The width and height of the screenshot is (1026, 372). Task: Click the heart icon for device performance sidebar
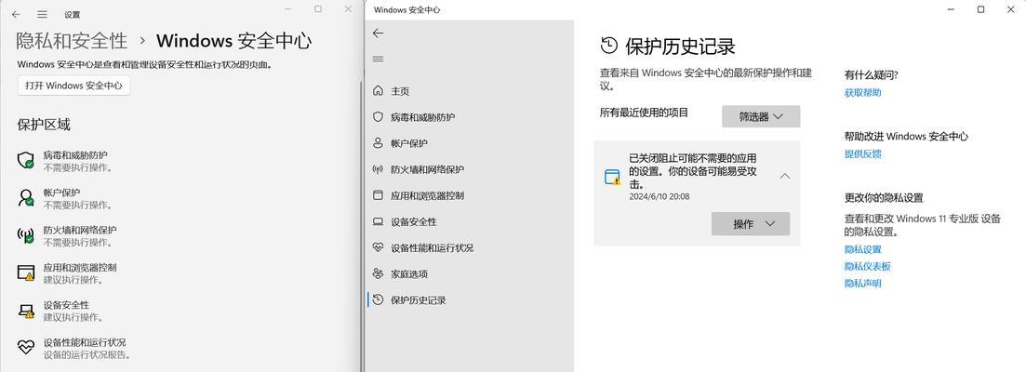point(378,247)
